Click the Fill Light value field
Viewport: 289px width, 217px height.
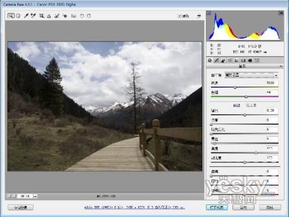[272, 129]
